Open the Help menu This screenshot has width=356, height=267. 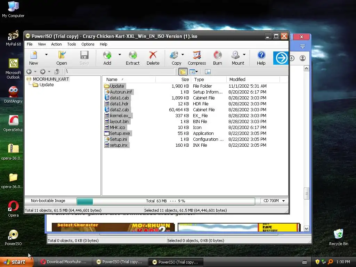104,44
